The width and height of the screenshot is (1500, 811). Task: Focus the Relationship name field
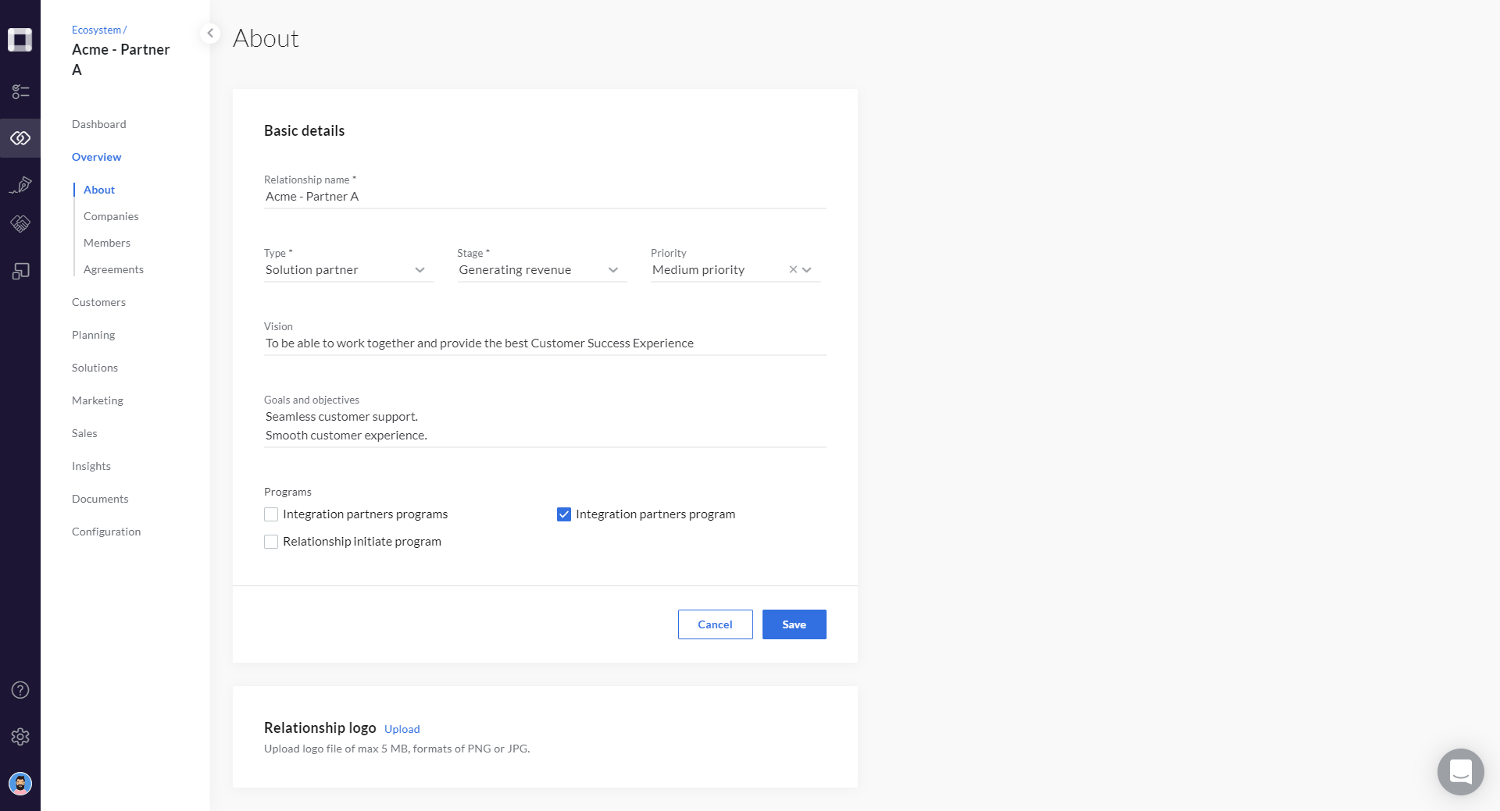[545, 197]
